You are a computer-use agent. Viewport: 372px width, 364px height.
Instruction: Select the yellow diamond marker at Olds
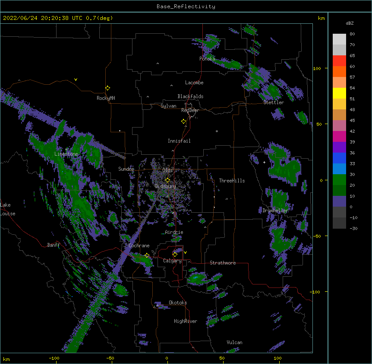click(167, 180)
